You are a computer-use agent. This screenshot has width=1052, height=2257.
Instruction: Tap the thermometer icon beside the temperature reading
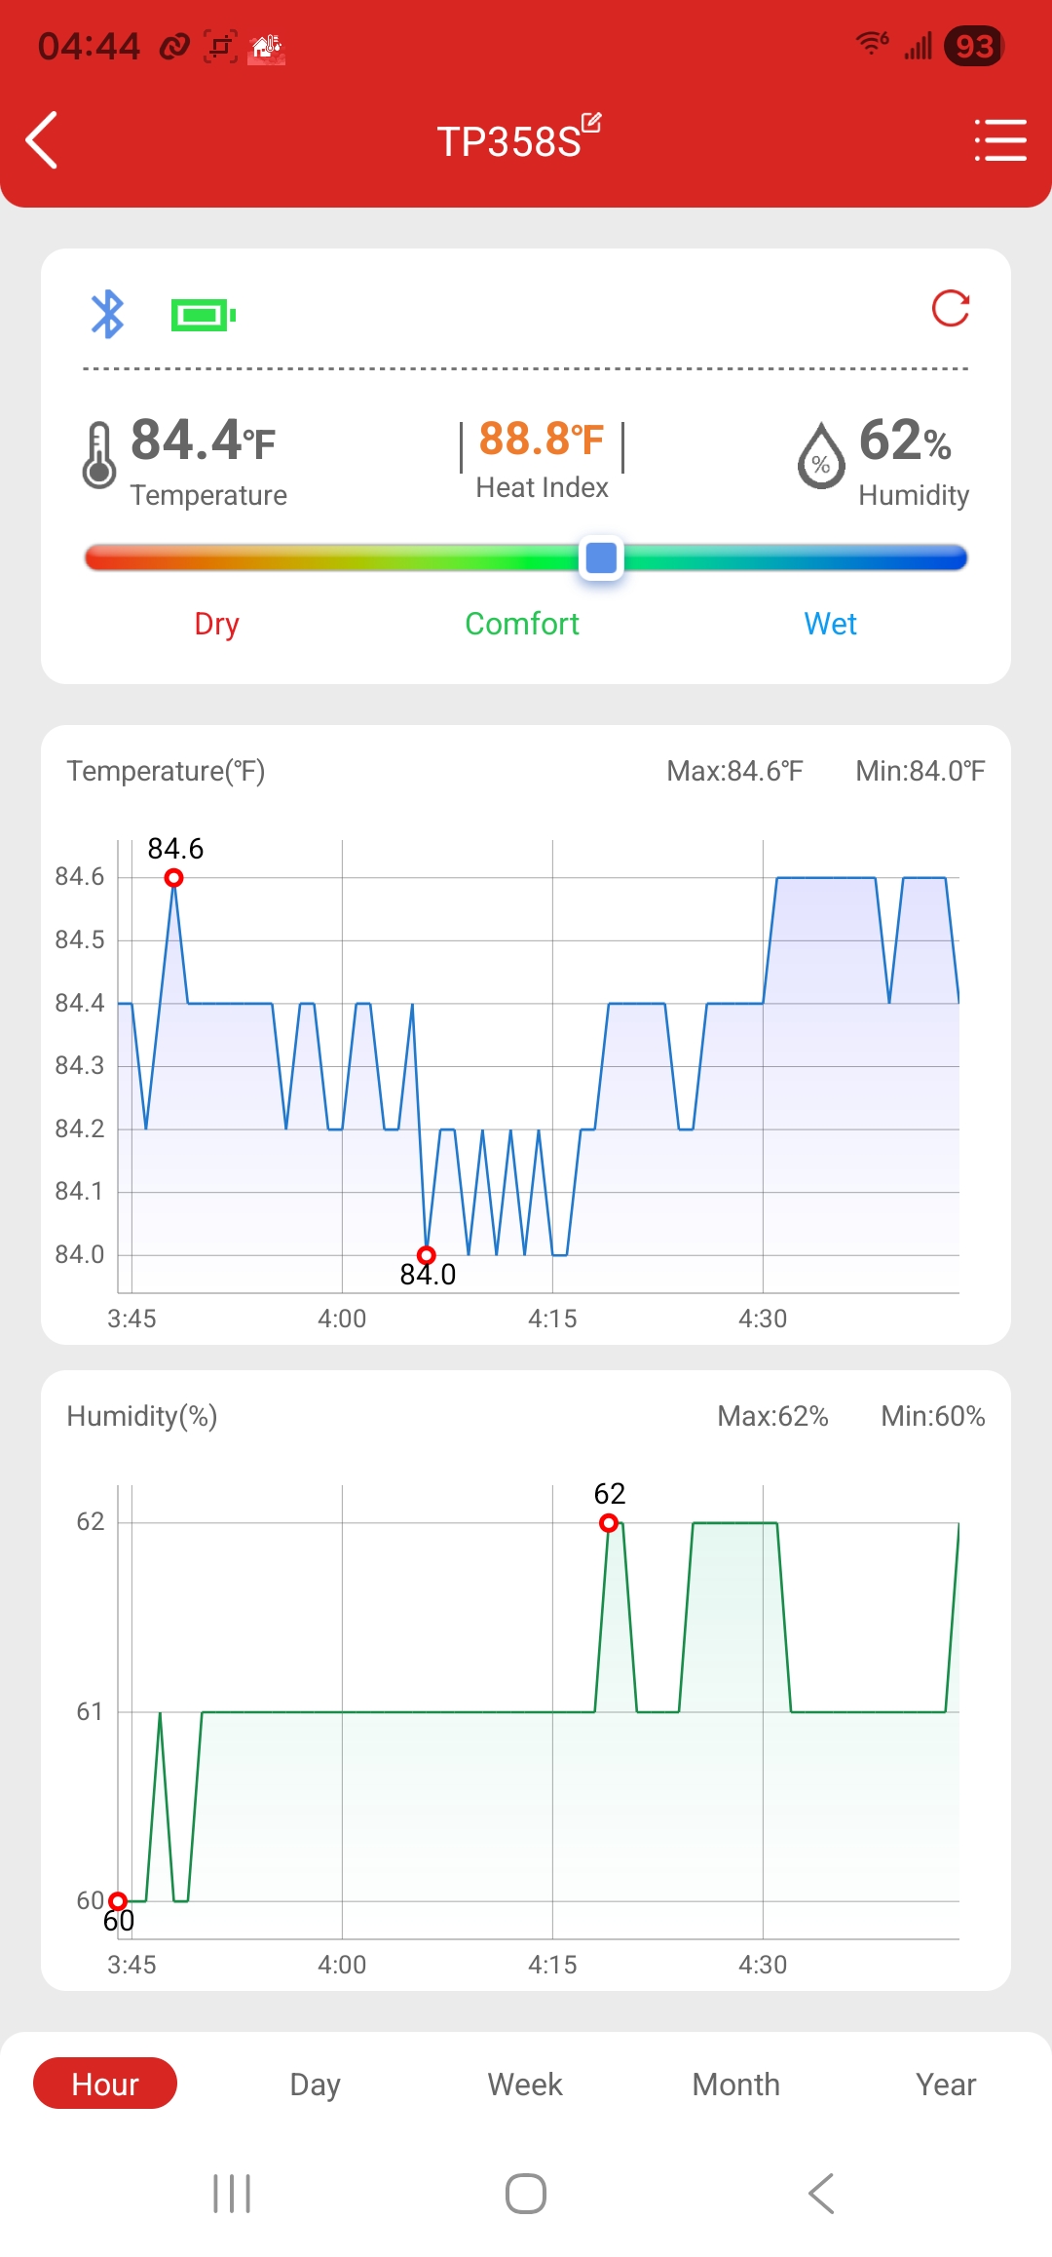click(98, 454)
